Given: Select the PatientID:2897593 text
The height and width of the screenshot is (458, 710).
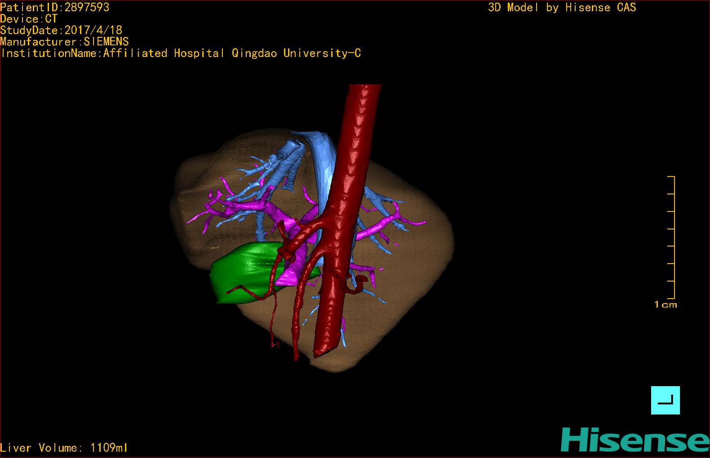Looking at the screenshot, I should pyautogui.click(x=55, y=7).
